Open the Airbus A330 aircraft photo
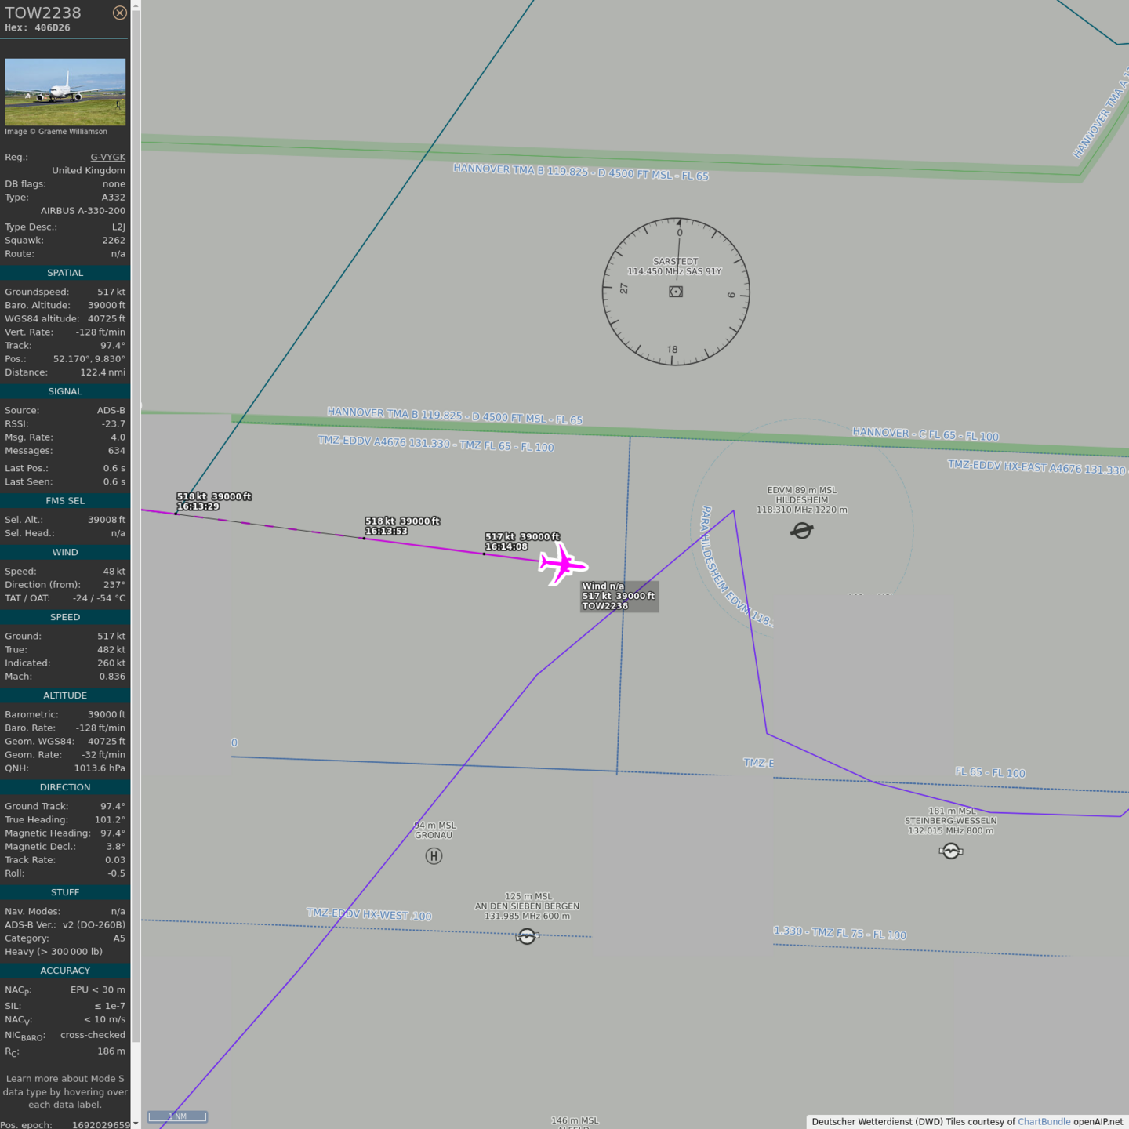This screenshot has height=1129, width=1129. (x=65, y=92)
